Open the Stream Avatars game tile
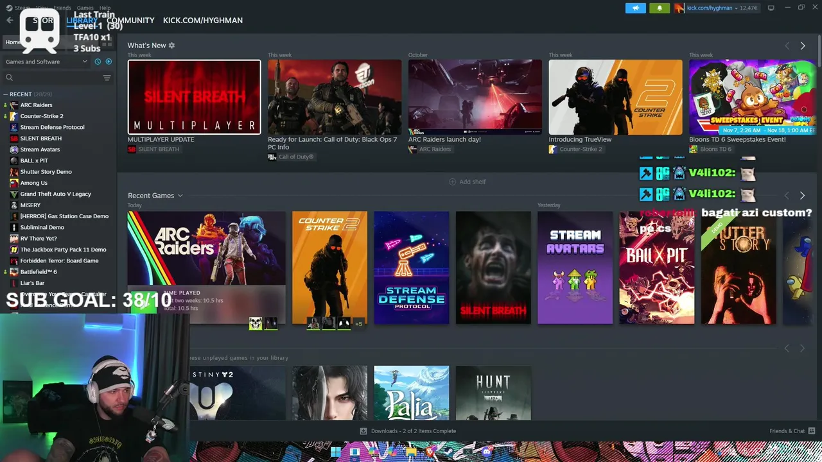Screen dimensions: 822x462 click(575, 268)
